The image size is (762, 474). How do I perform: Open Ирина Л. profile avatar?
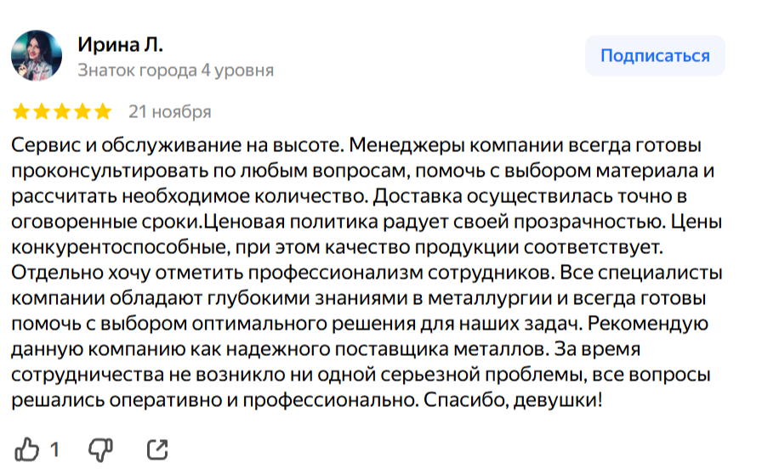tap(37, 57)
